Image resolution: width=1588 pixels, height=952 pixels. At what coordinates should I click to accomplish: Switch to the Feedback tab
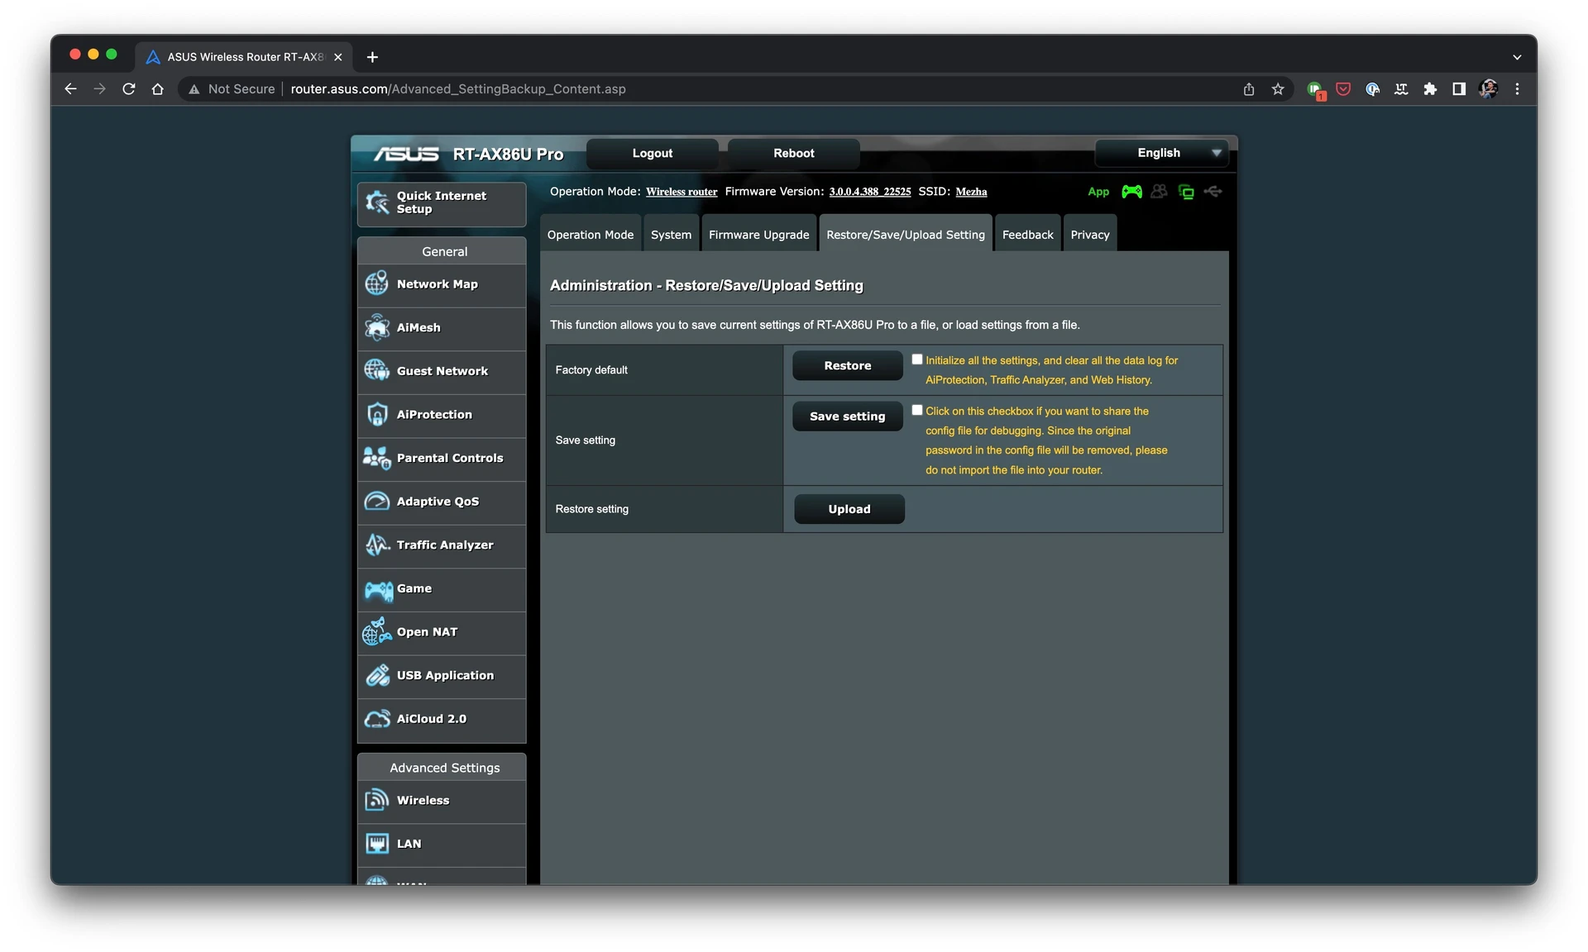[x=1028, y=235]
